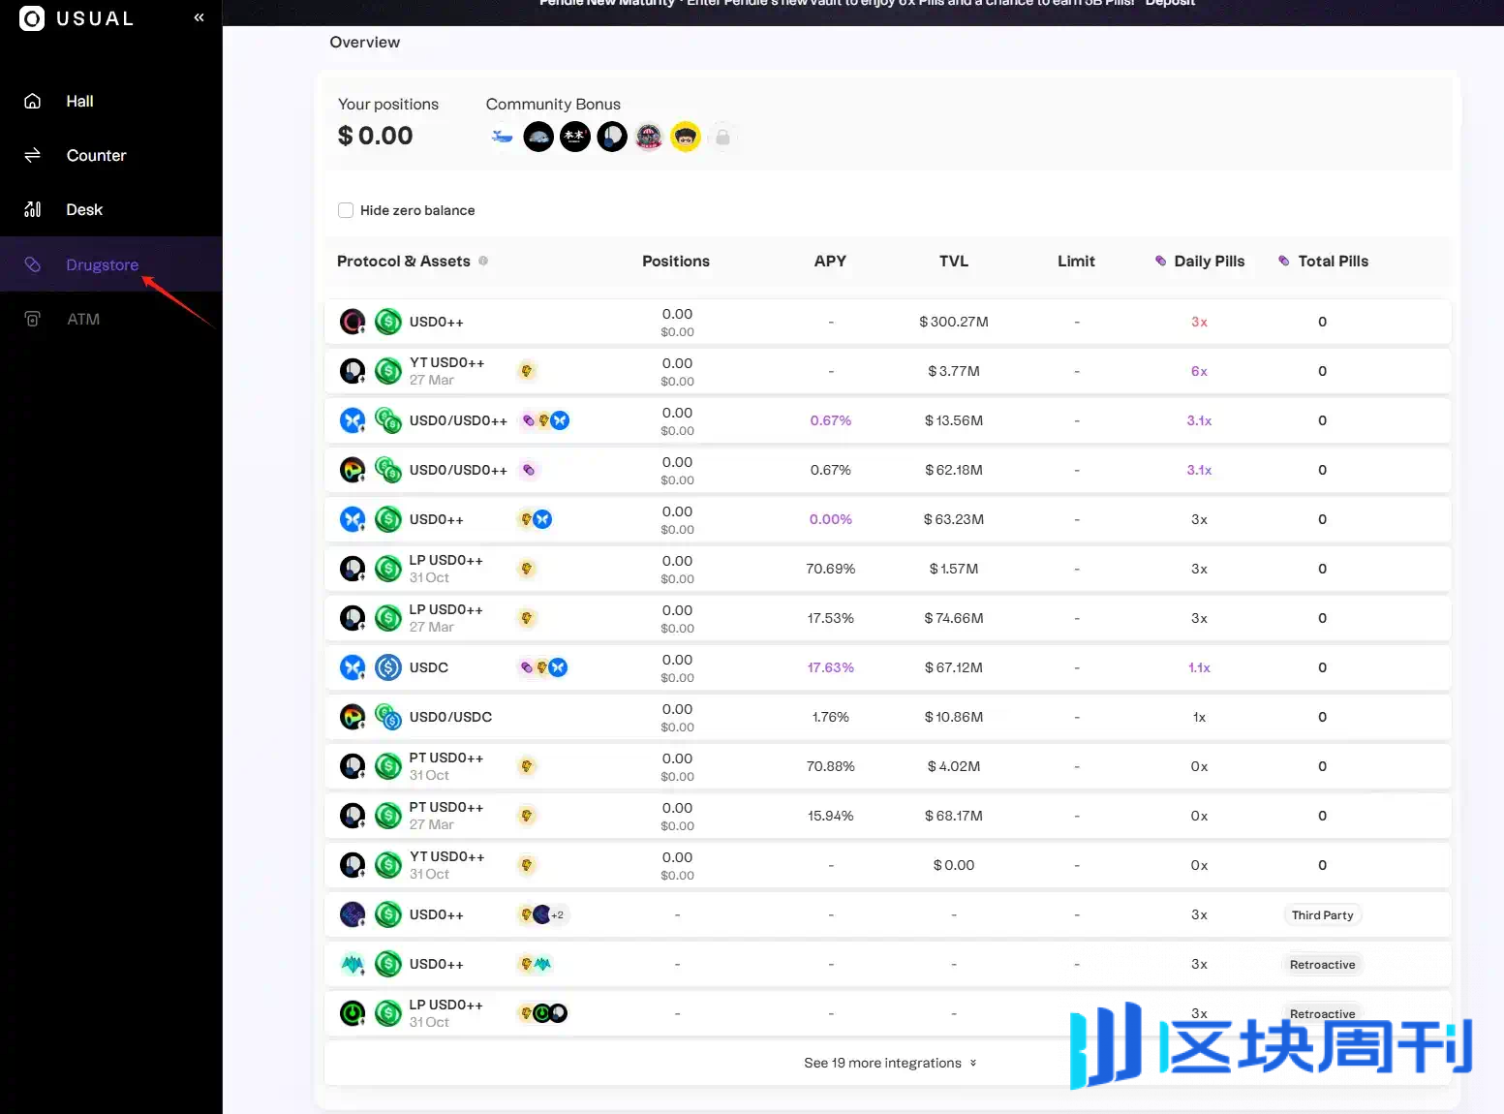Screen dimensions: 1504x1114
Task: Click the Drugstore pill icon
Action: tap(32, 264)
